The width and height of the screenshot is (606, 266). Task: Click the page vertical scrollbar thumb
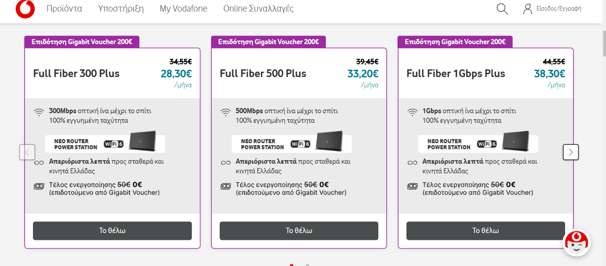(x=604, y=44)
